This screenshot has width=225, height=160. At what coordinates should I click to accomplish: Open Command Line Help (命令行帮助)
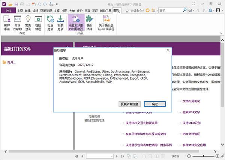pyautogui.click(x=18, y=23)
